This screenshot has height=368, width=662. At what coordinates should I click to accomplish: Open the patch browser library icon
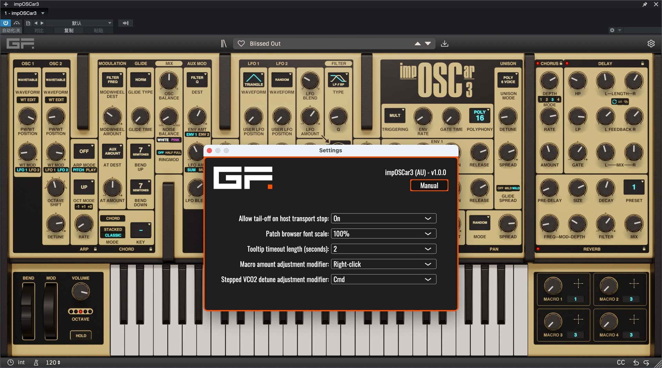coord(224,44)
